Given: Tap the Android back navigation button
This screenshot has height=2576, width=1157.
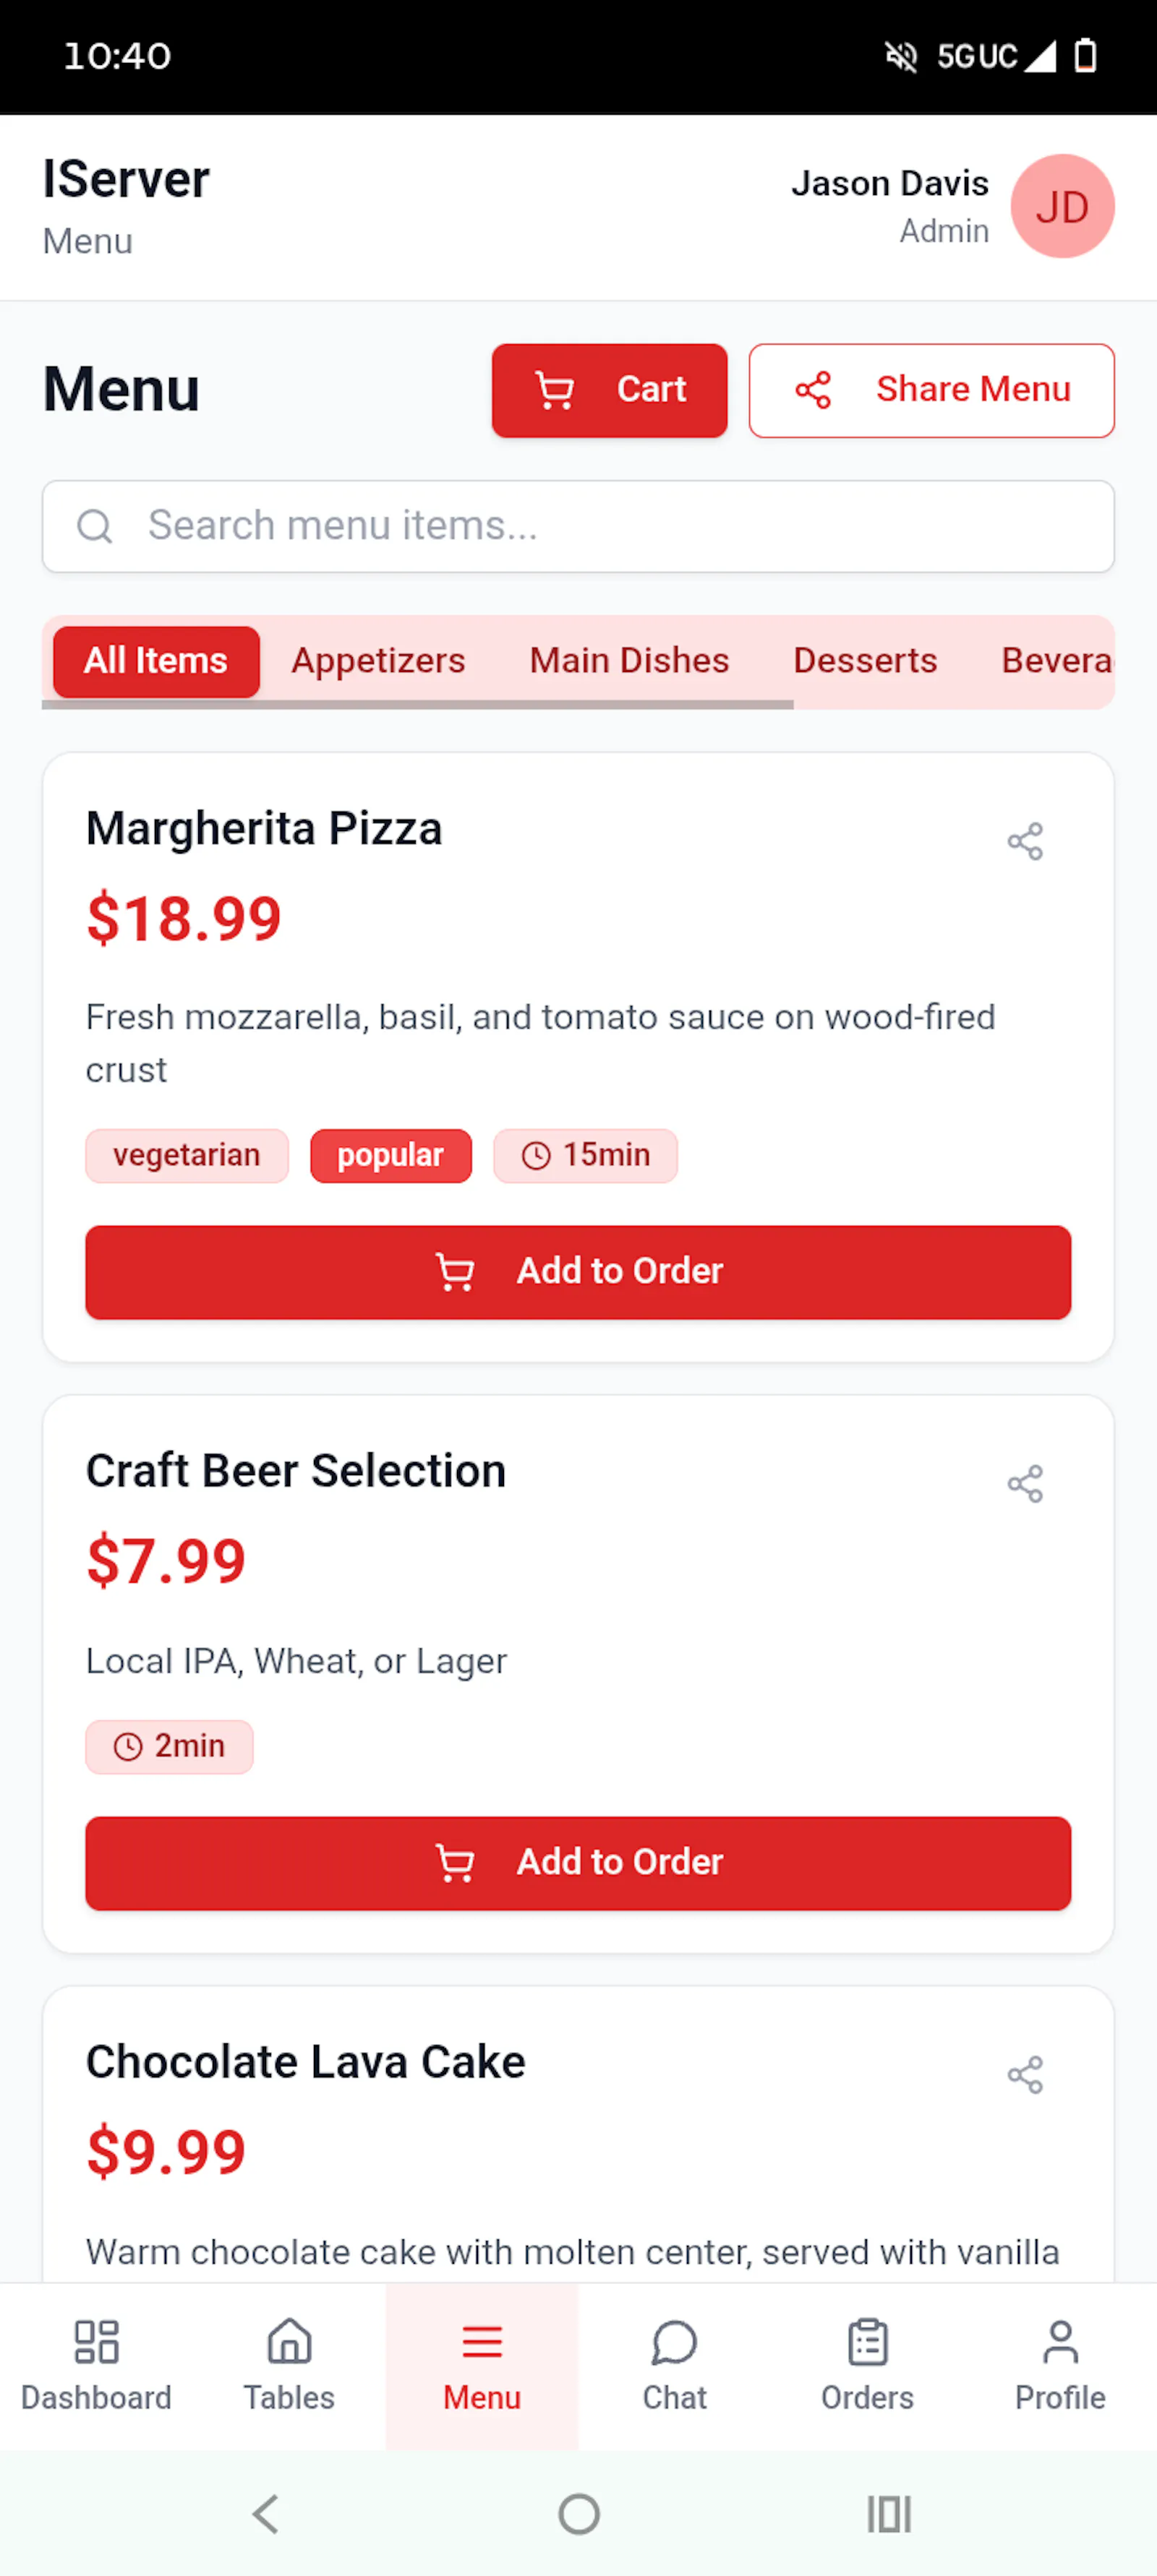Looking at the screenshot, I should click(x=266, y=2513).
